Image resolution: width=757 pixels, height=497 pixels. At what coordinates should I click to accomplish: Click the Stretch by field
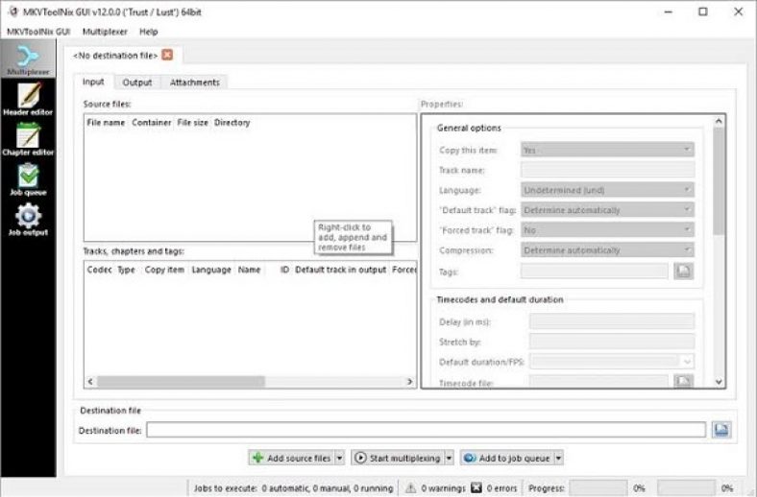pos(612,342)
